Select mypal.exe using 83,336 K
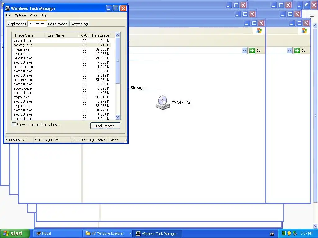 click(x=62, y=106)
